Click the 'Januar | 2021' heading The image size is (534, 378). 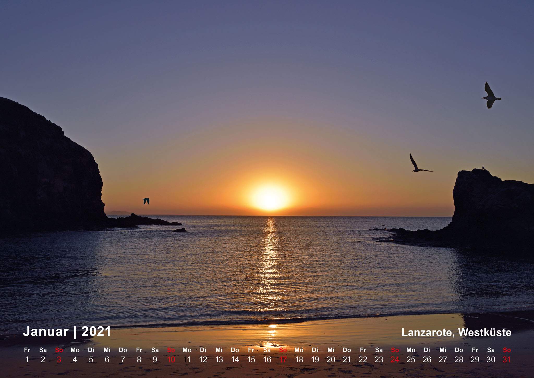[x=67, y=332]
